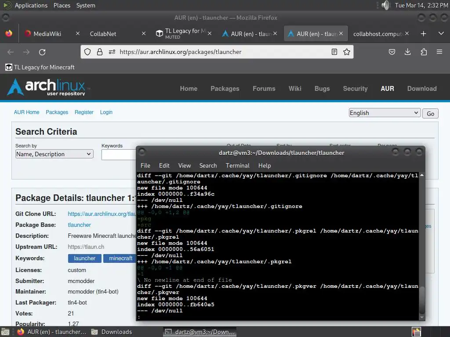The width and height of the screenshot is (450, 337).
Task: Go forward in Firefox history
Action: click(26, 52)
